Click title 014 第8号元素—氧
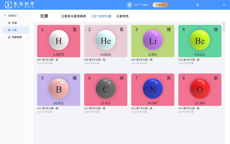The image size is (230, 144). [x=189, y=108]
